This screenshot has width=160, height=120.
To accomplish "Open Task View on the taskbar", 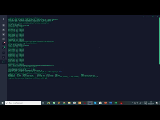I will point(43,103).
